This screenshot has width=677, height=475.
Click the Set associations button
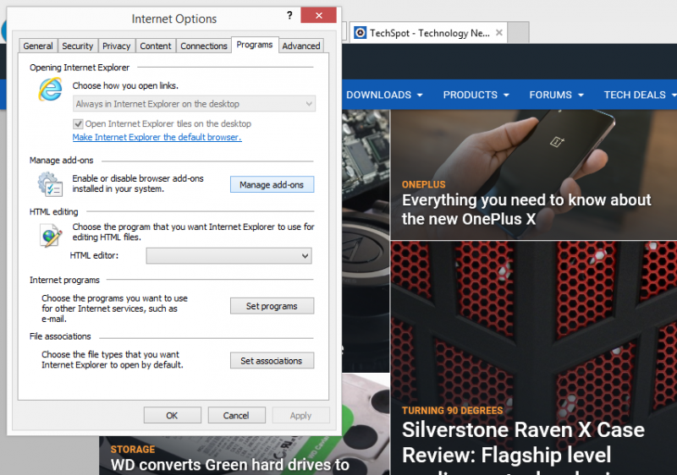(272, 361)
